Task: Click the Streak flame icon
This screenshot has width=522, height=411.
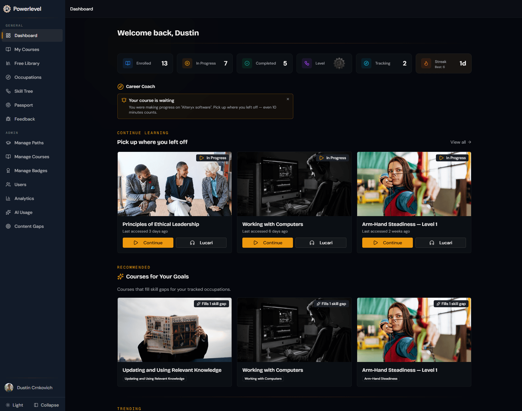Action: (x=426, y=63)
